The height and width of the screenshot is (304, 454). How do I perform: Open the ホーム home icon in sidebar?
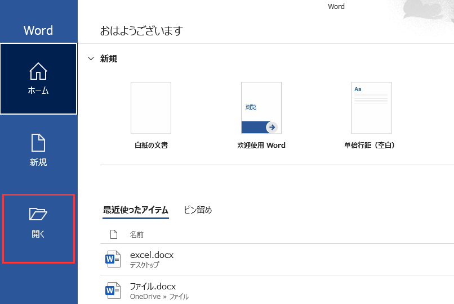click(38, 71)
